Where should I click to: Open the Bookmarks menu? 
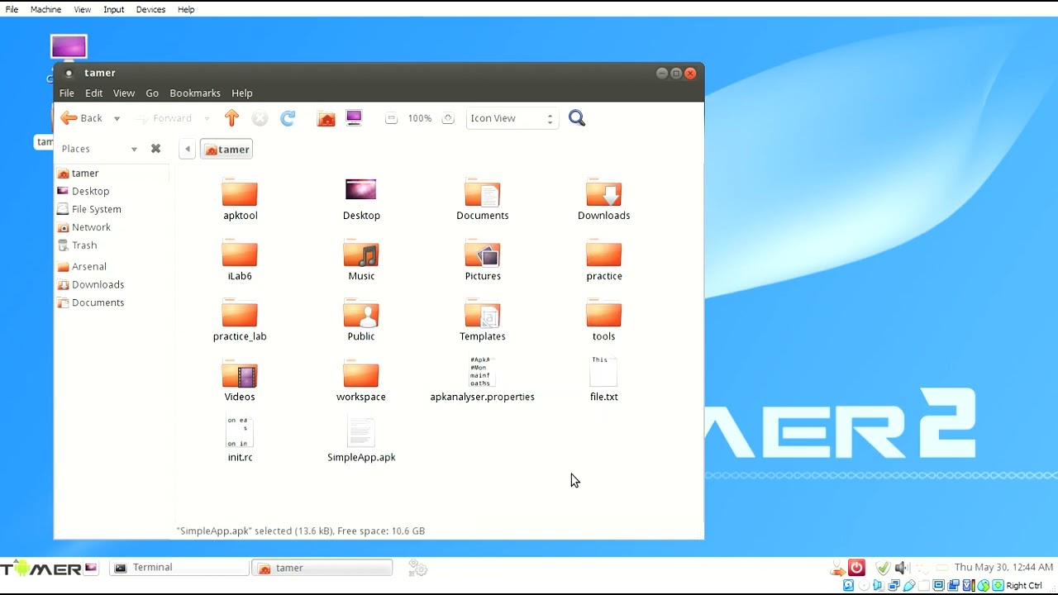click(x=195, y=93)
